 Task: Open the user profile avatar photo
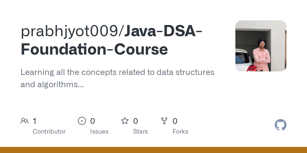pos(261,46)
